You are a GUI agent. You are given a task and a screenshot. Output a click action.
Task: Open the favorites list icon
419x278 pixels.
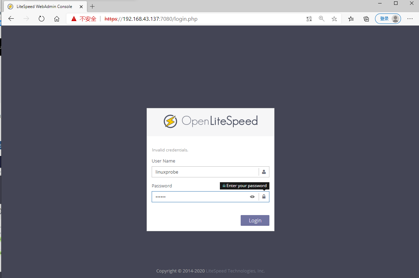[x=351, y=19]
